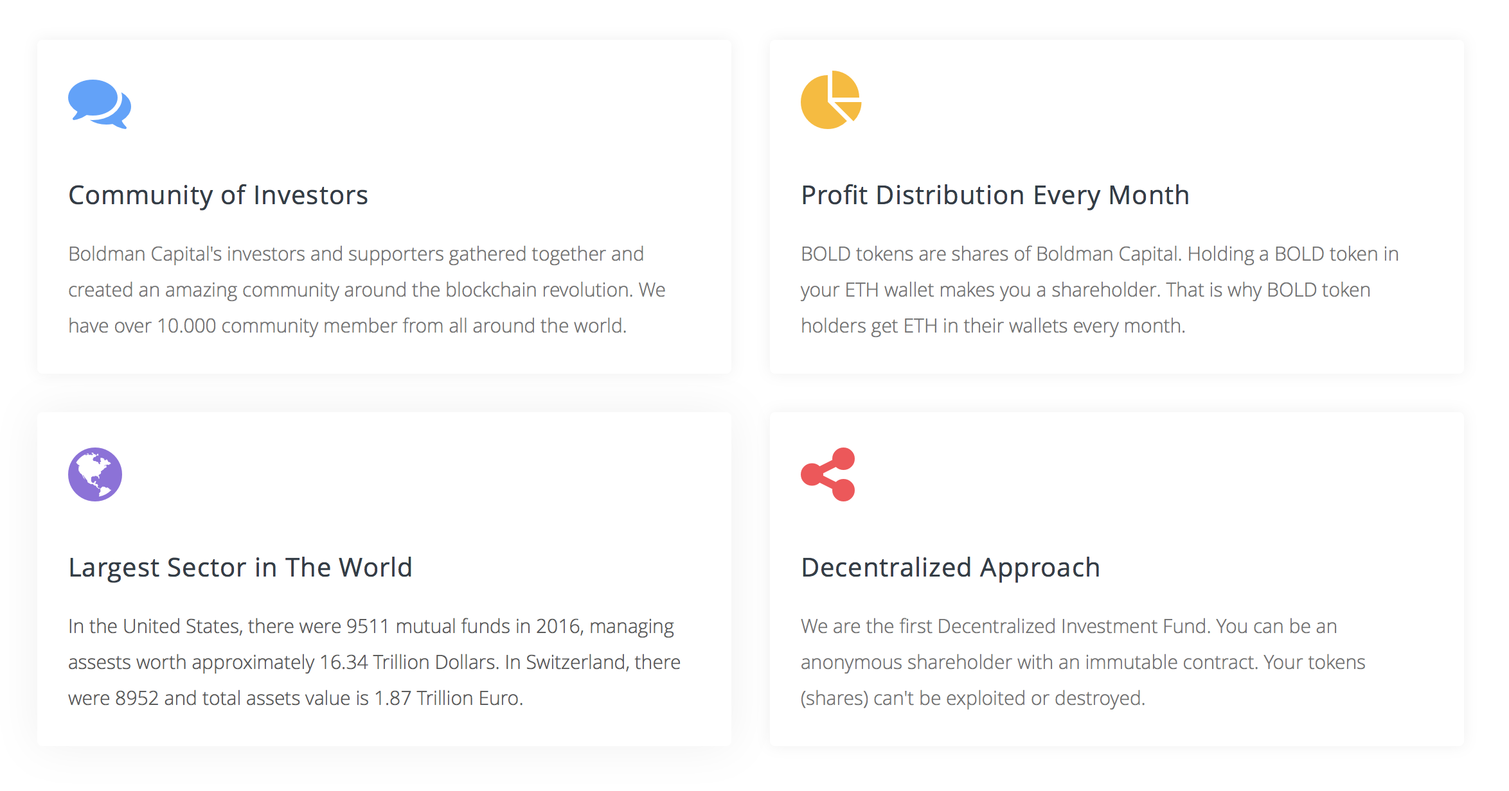Screen dimensions: 1509x791
Task: Click the yellow pie chart icon
Action: (831, 100)
